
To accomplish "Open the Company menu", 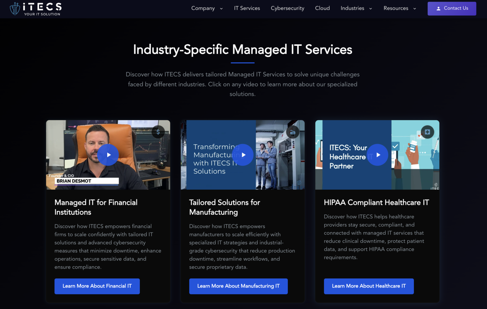I will click(203, 8).
